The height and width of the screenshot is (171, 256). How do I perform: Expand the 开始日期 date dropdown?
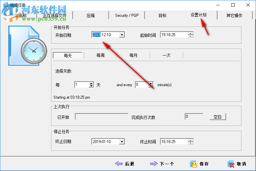122,35
